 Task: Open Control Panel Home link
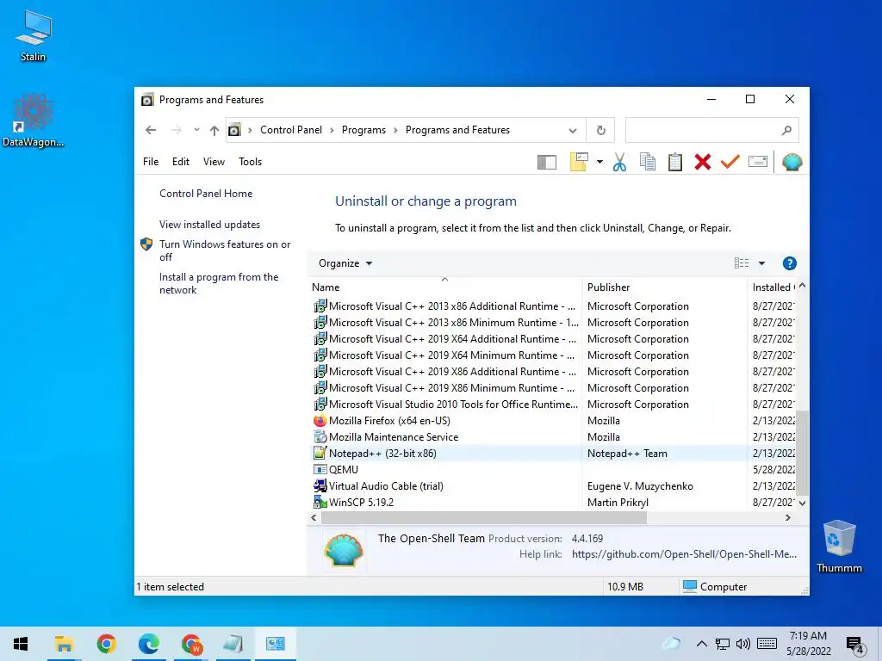pos(206,194)
